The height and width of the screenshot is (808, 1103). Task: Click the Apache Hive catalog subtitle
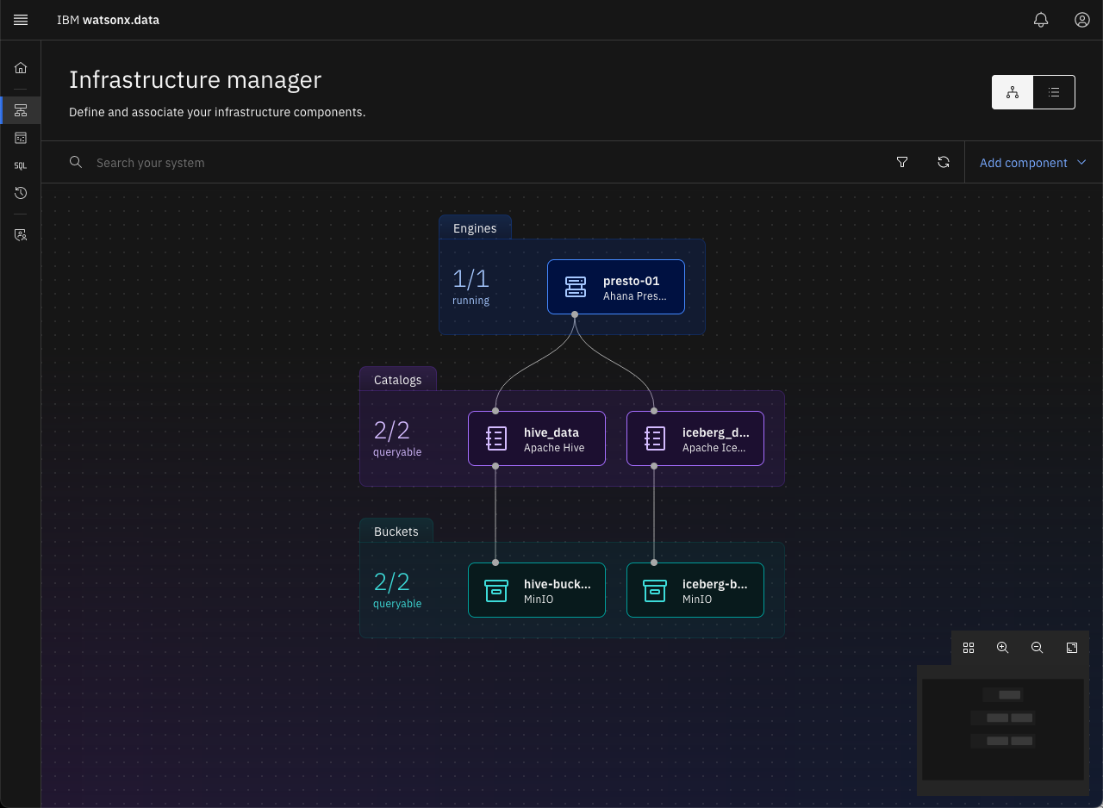click(554, 447)
